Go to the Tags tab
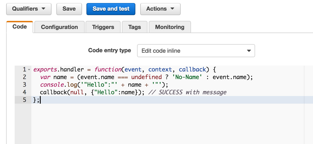Image resolution: width=313 pixels, height=144 pixels. pos(135,27)
